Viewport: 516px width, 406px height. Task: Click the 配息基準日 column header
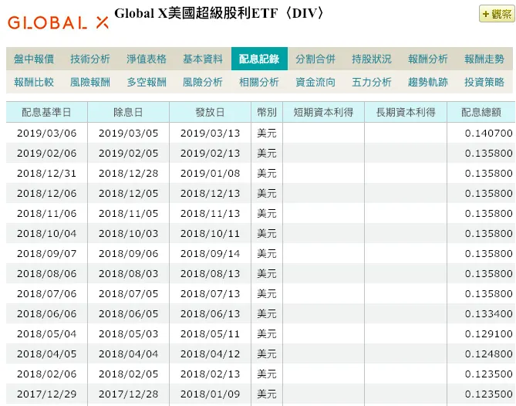[x=46, y=112]
